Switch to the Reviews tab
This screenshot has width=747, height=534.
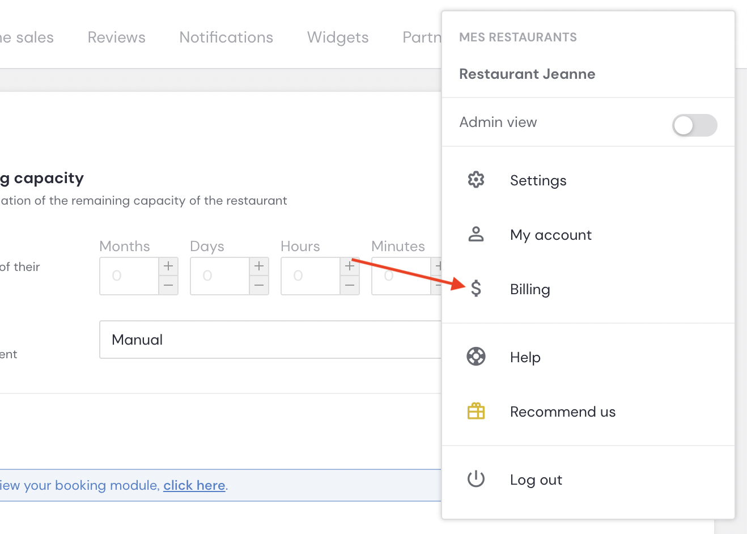tap(116, 37)
